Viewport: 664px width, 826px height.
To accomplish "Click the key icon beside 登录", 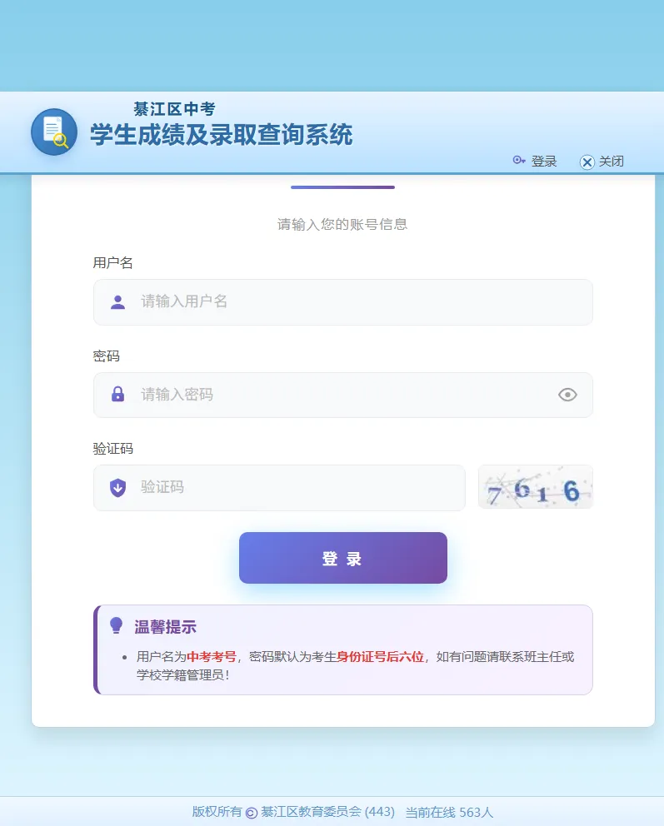I will [519, 160].
